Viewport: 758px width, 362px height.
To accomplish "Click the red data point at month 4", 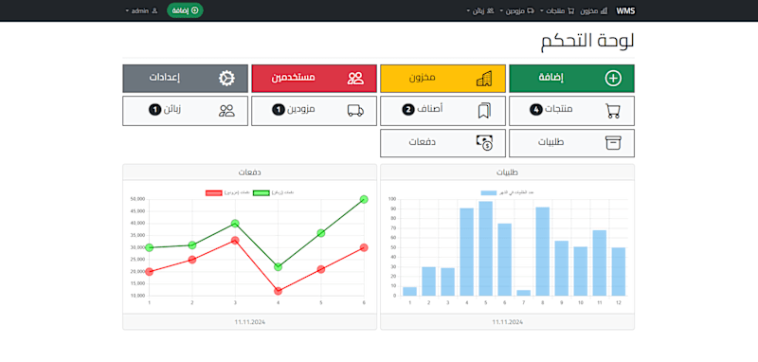I will [x=278, y=291].
